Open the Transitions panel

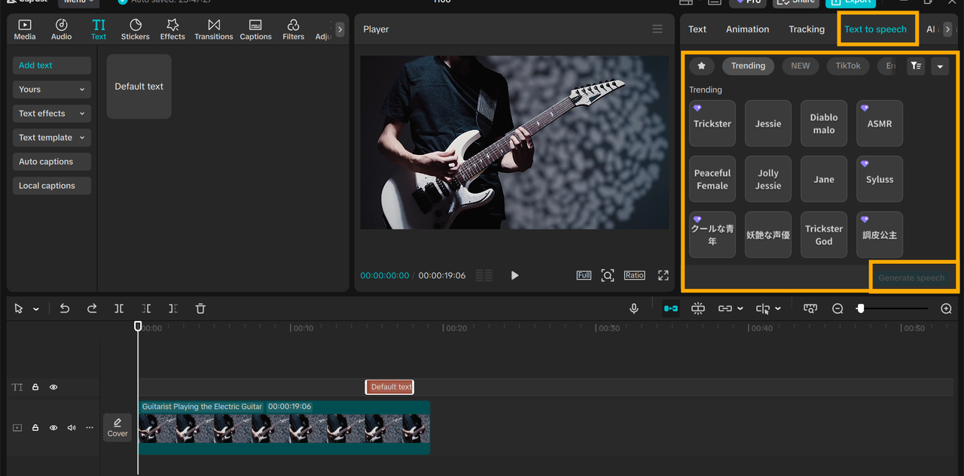click(213, 29)
